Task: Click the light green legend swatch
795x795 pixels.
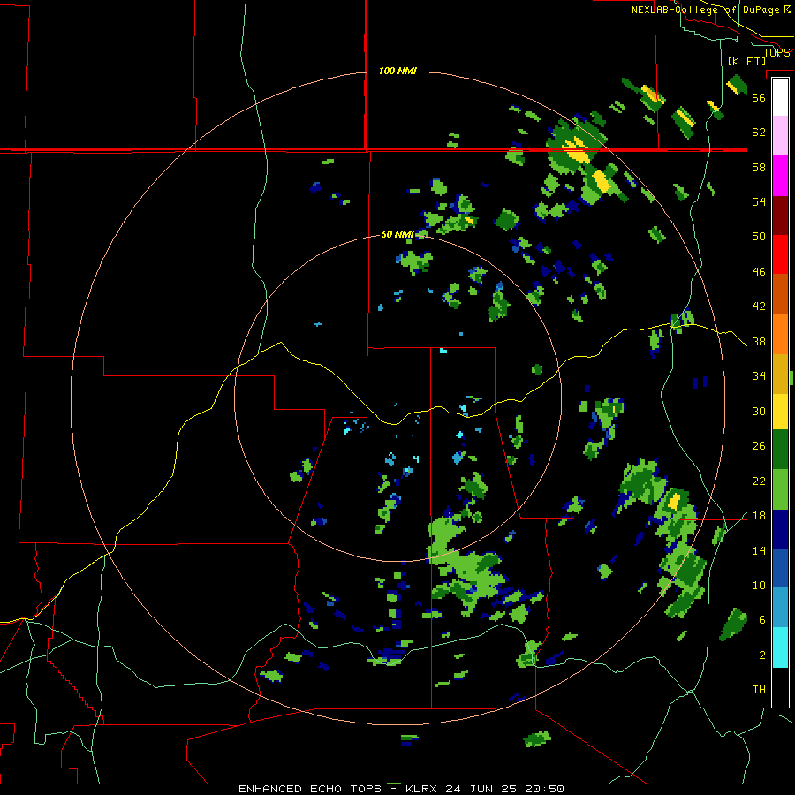Action: (780, 489)
